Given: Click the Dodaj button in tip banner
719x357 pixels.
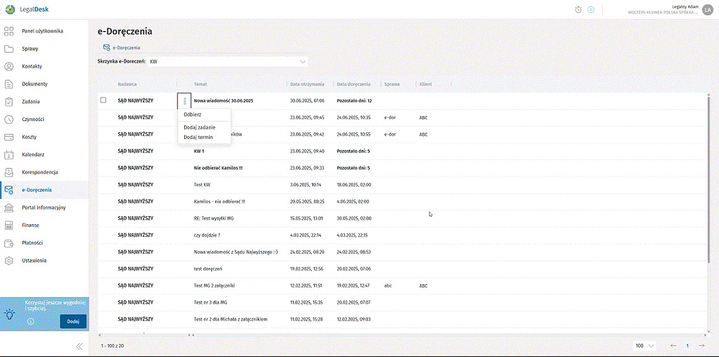Looking at the screenshot, I should pos(73,321).
